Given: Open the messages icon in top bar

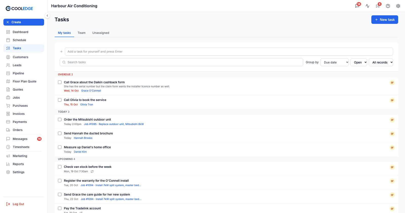Looking at the screenshot, I should point(357,6).
